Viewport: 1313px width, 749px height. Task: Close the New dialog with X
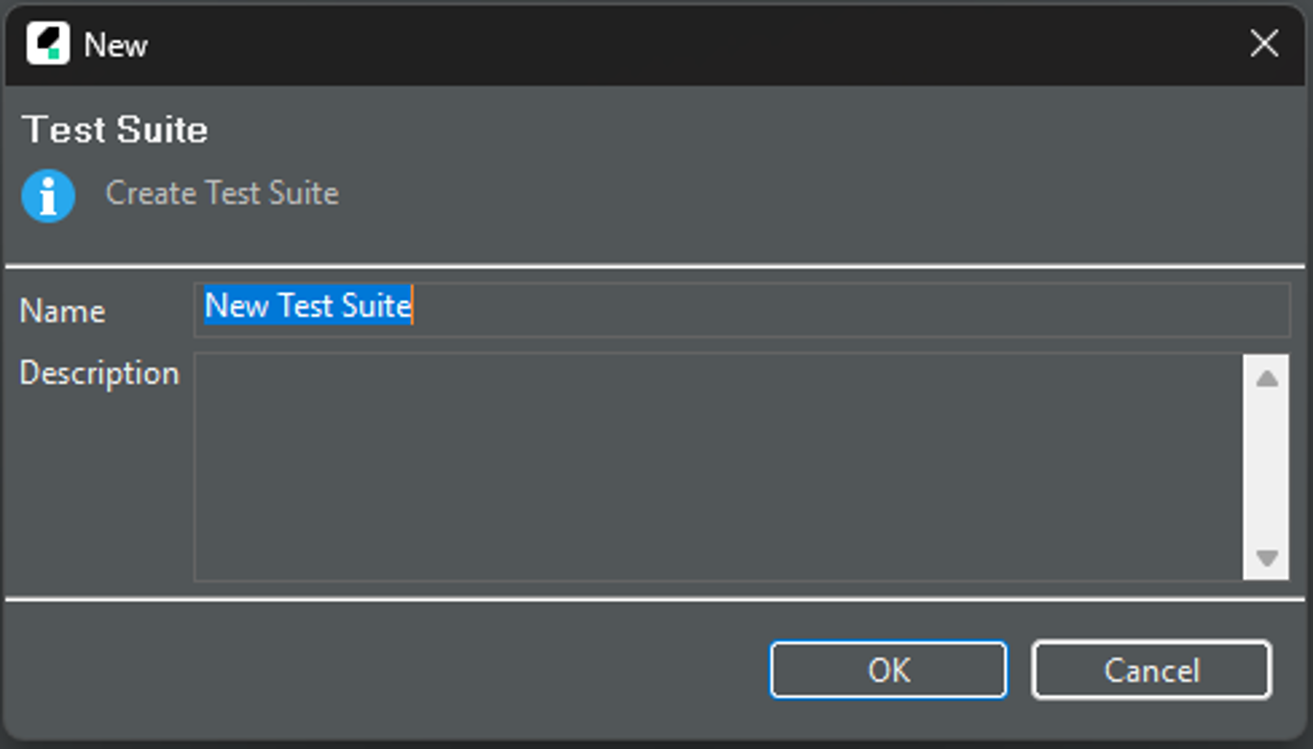pos(1264,43)
